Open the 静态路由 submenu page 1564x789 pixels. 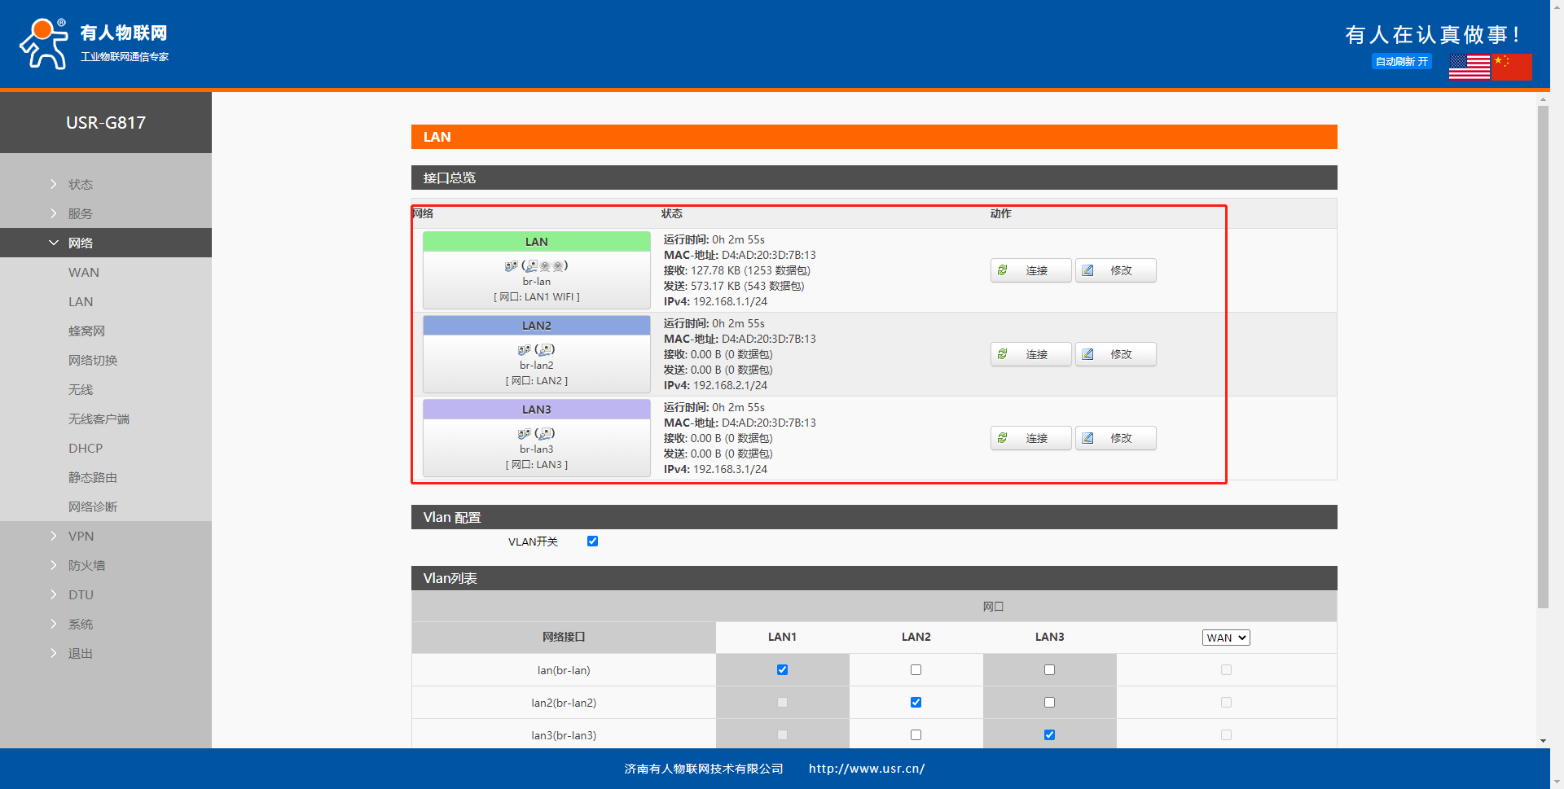(93, 477)
